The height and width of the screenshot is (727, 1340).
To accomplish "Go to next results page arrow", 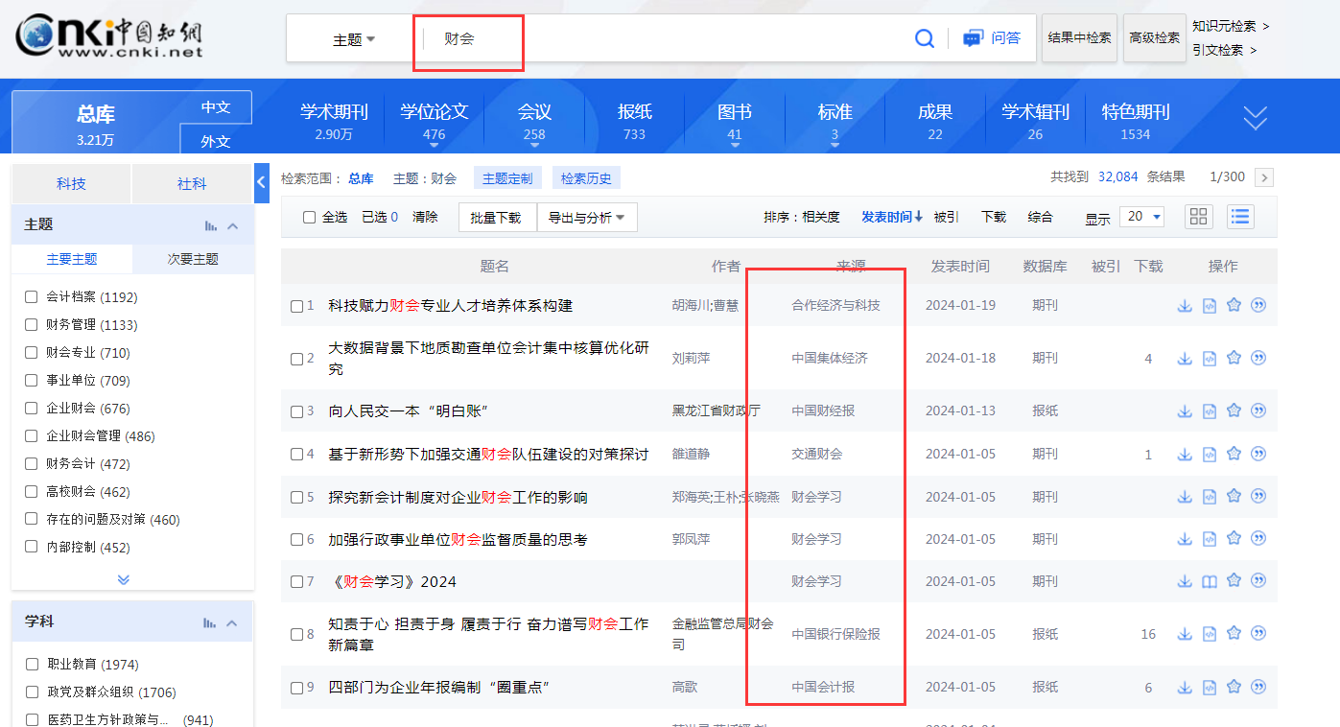I will coord(1264,177).
